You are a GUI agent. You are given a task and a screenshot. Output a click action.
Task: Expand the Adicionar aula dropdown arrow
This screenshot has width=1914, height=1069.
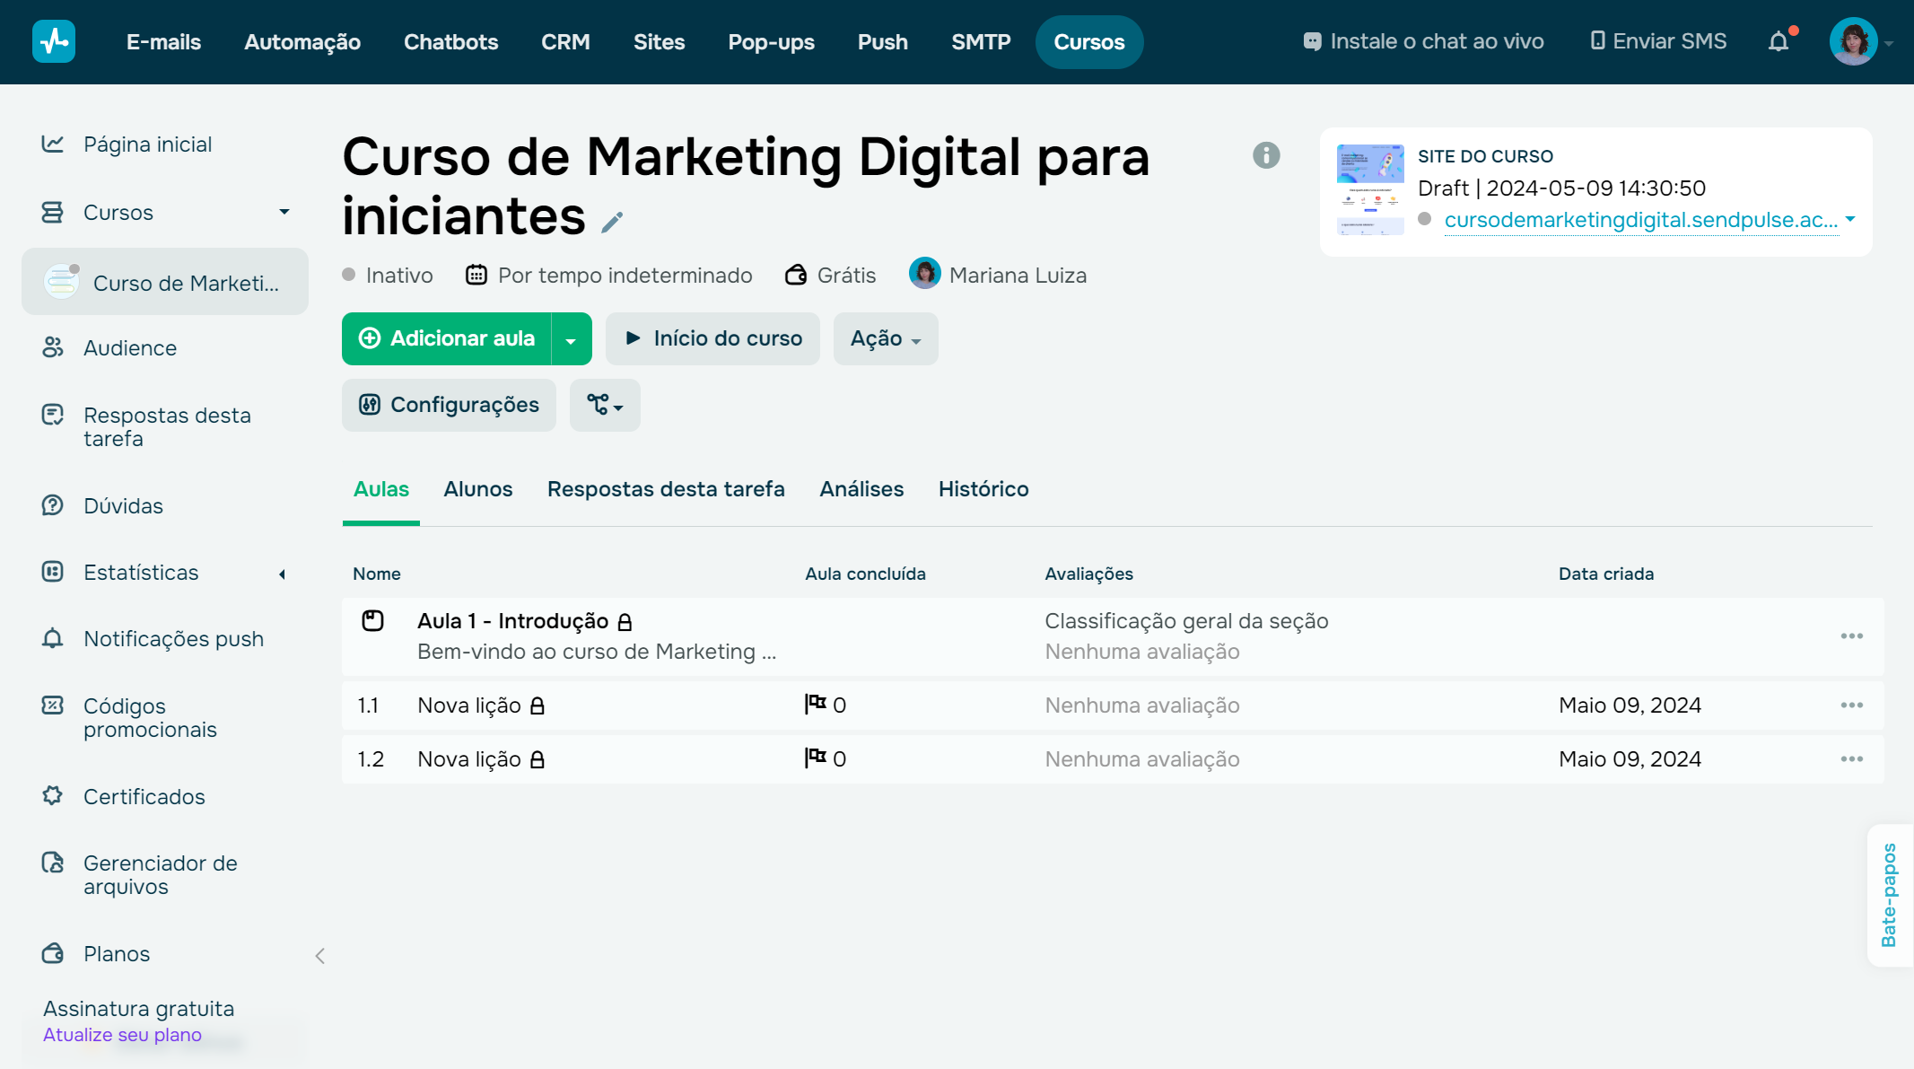tap(572, 338)
